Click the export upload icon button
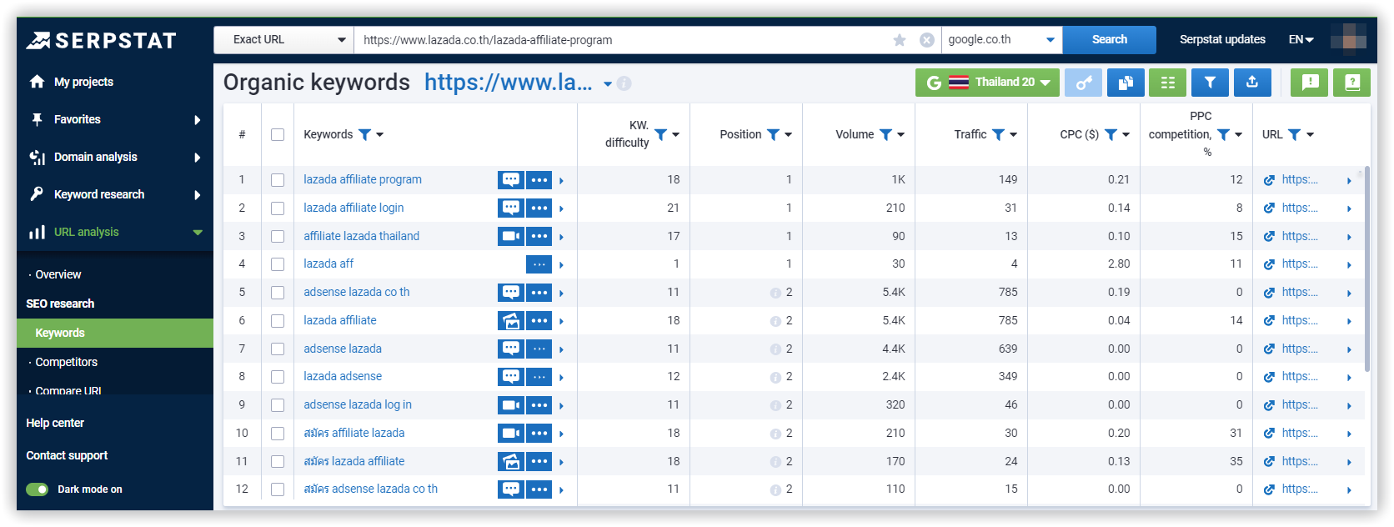The image size is (1394, 527). point(1251,83)
